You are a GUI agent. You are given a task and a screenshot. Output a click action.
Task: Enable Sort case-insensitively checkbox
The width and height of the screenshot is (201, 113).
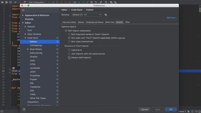pyautogui.click(x=69, y=41)
